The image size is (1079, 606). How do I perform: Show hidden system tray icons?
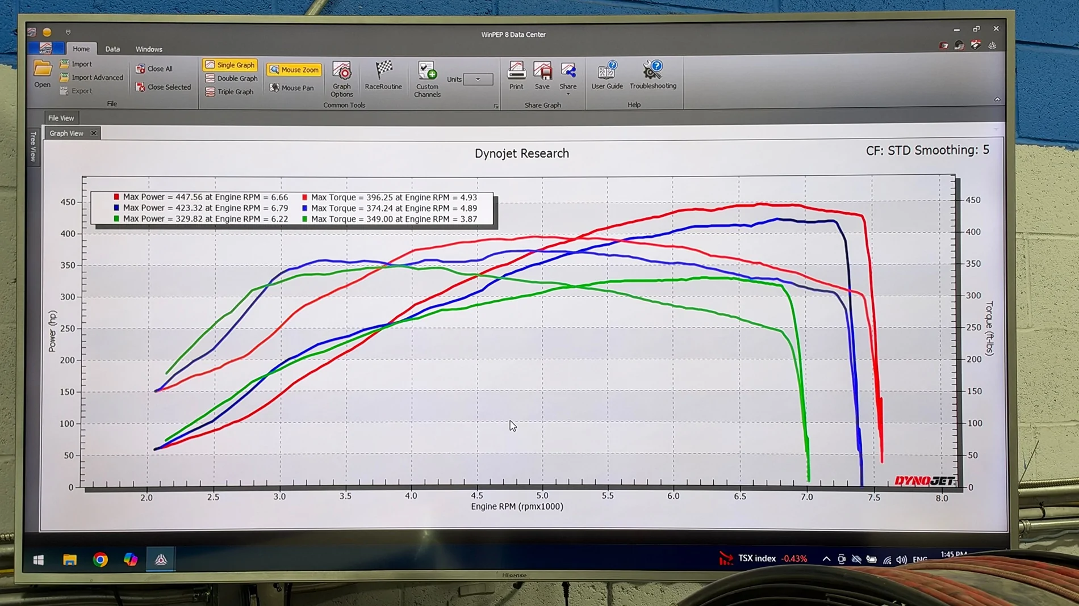tap(826, 559)
